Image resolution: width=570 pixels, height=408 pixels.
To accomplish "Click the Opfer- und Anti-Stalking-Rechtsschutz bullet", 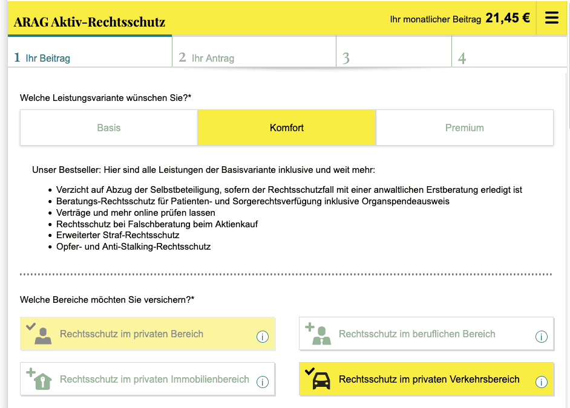I will coord(133,247).
